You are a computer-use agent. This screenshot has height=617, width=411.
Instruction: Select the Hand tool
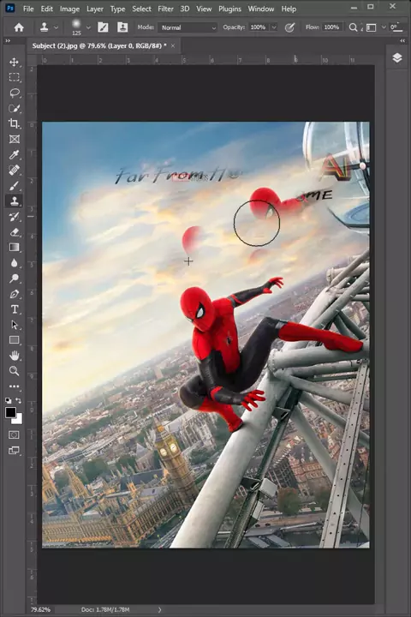(15, 356)
